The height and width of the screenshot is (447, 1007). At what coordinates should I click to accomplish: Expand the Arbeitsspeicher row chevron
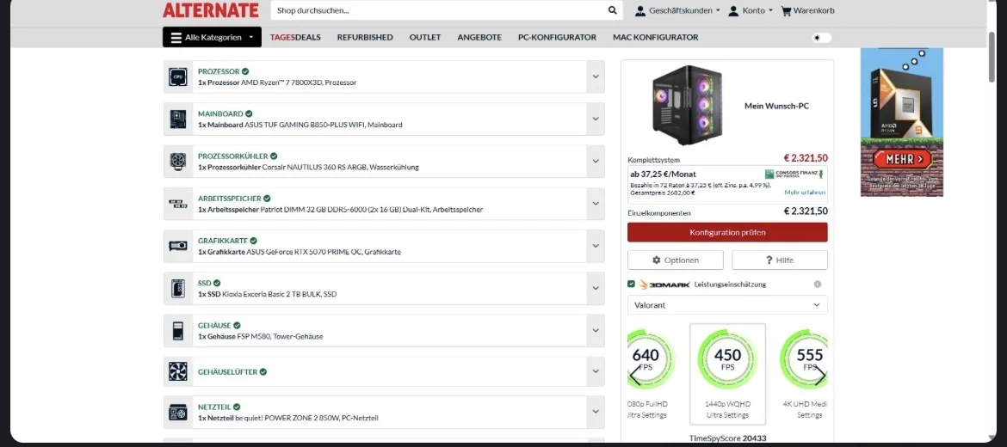point(596,204)
